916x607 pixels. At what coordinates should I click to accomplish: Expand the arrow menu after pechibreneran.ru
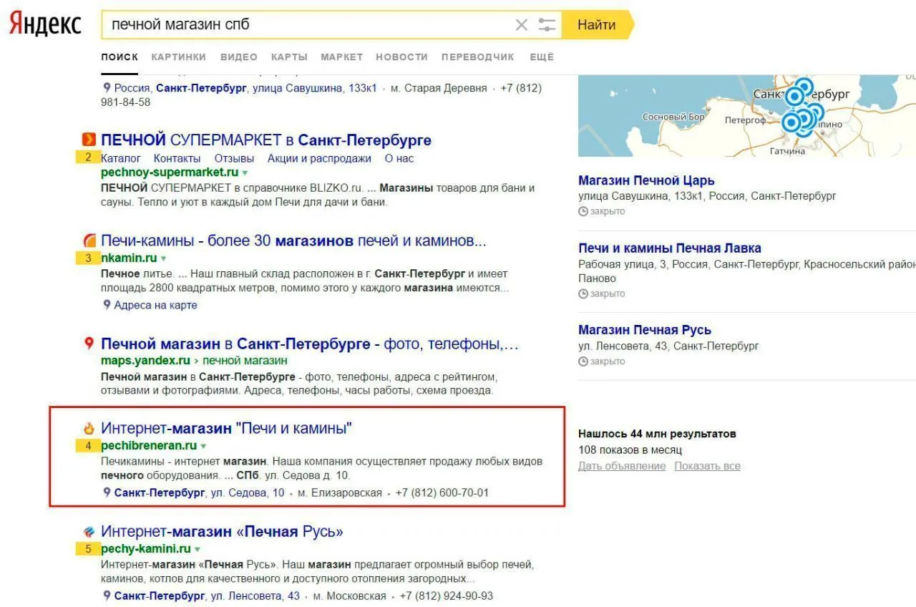click(x=203, y=447)
